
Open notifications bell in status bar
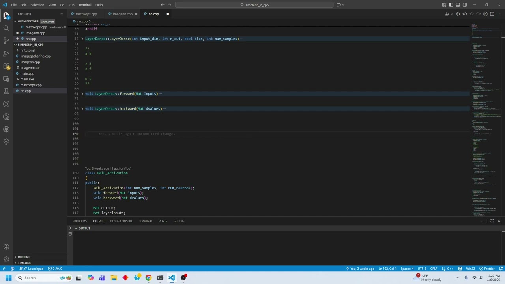(x=500, y=269)
